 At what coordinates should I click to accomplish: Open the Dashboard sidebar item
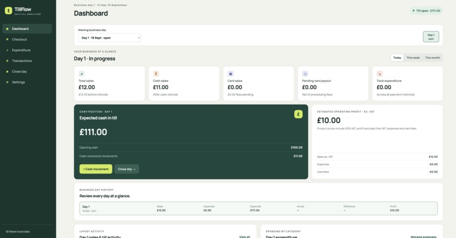click(27, 29)
